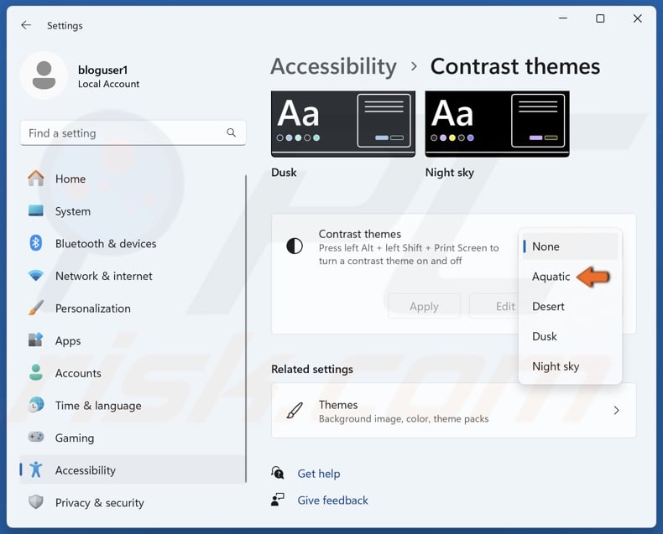Screen dimensions: 663x534
Task: Click the search magnifier icon
Action: click(x=232, y=132)
